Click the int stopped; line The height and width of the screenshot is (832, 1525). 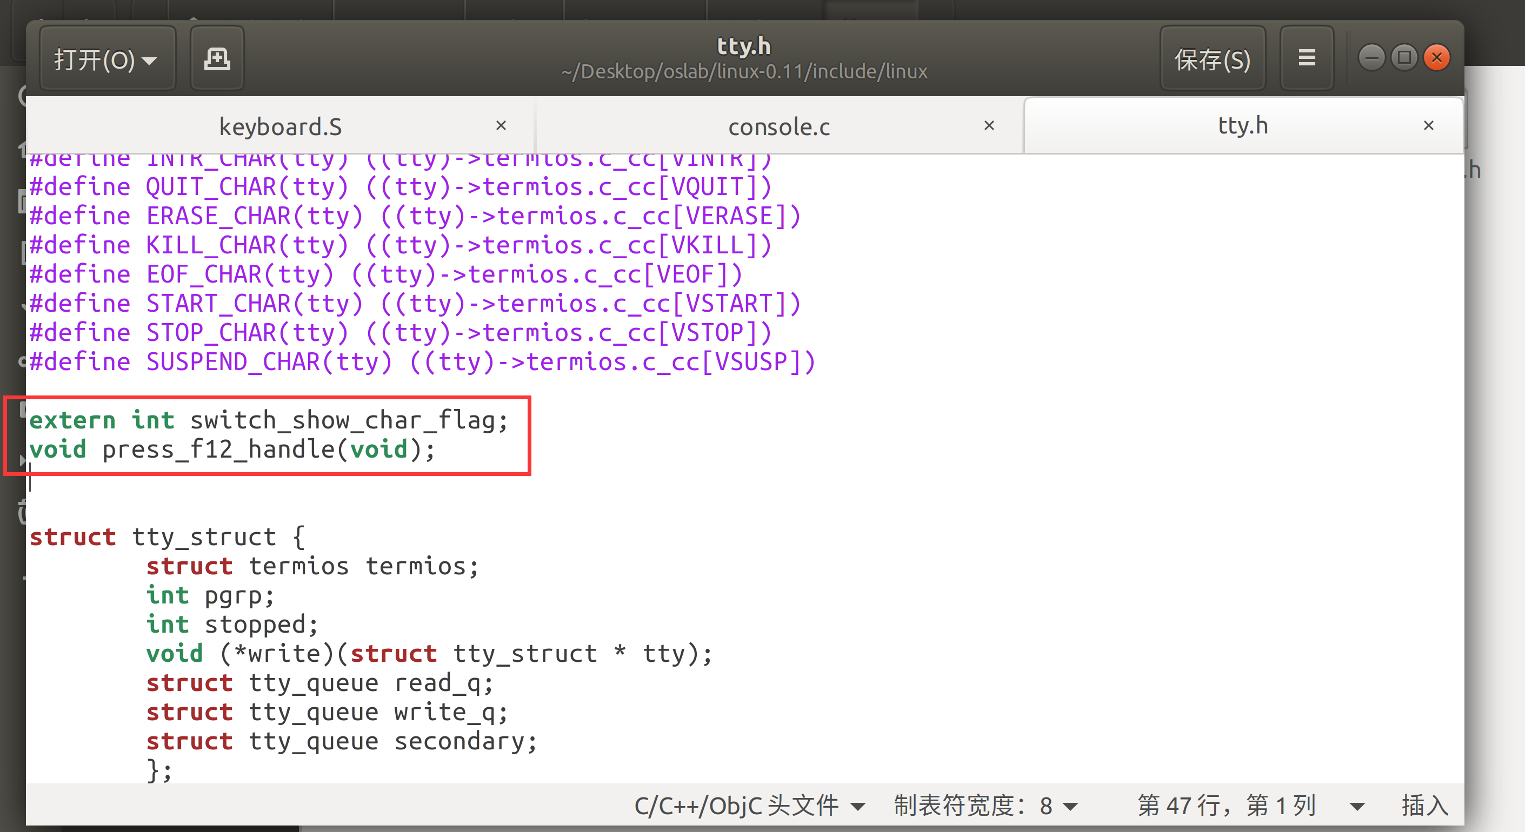(232, 625)
